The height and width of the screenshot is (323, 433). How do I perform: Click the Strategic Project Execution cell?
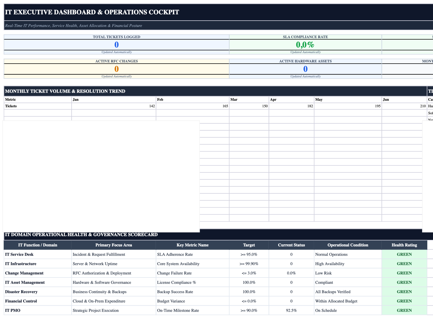pos(114,311)
